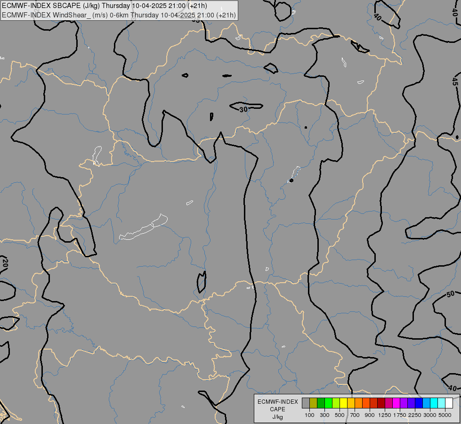Click the legend value 1750
The width and height of the screenshot is (461, 424).
[x=400, y=415]
